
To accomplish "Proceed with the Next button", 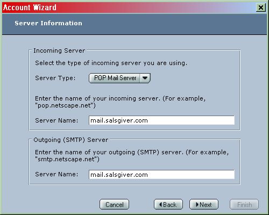I will coord(204,204).
